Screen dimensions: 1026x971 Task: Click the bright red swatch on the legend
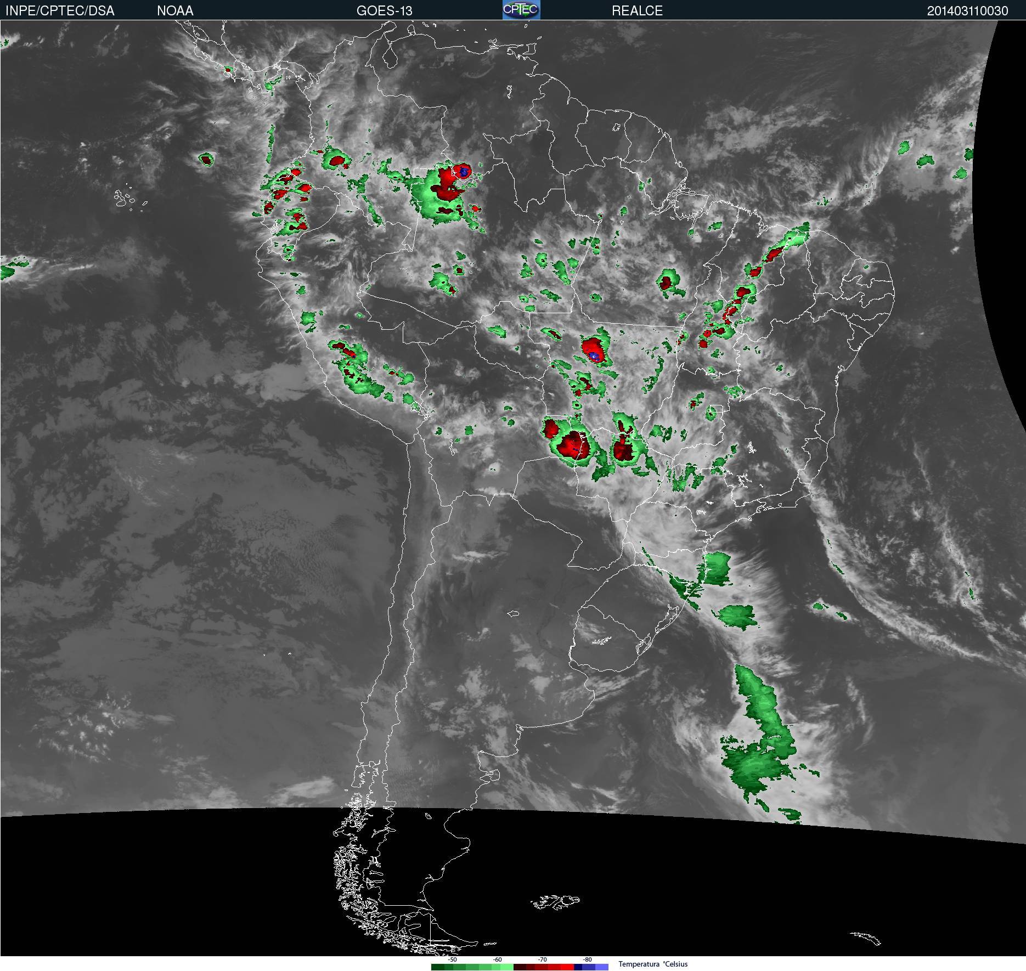pyautogui.click(x=567, y=967)
